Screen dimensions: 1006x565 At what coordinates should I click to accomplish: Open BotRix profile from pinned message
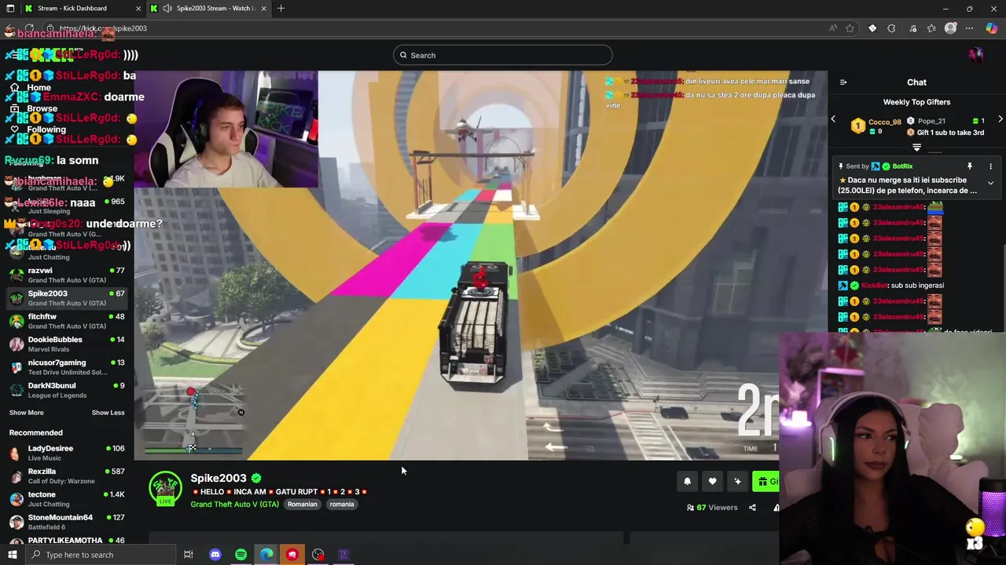(x=902, y=166)
